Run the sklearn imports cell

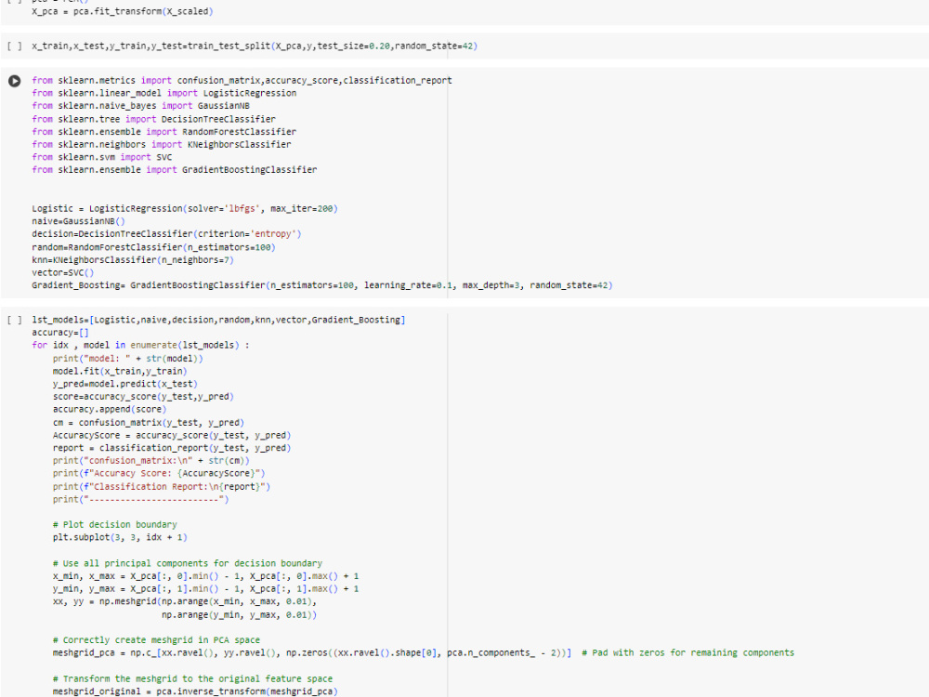point(15,81)
